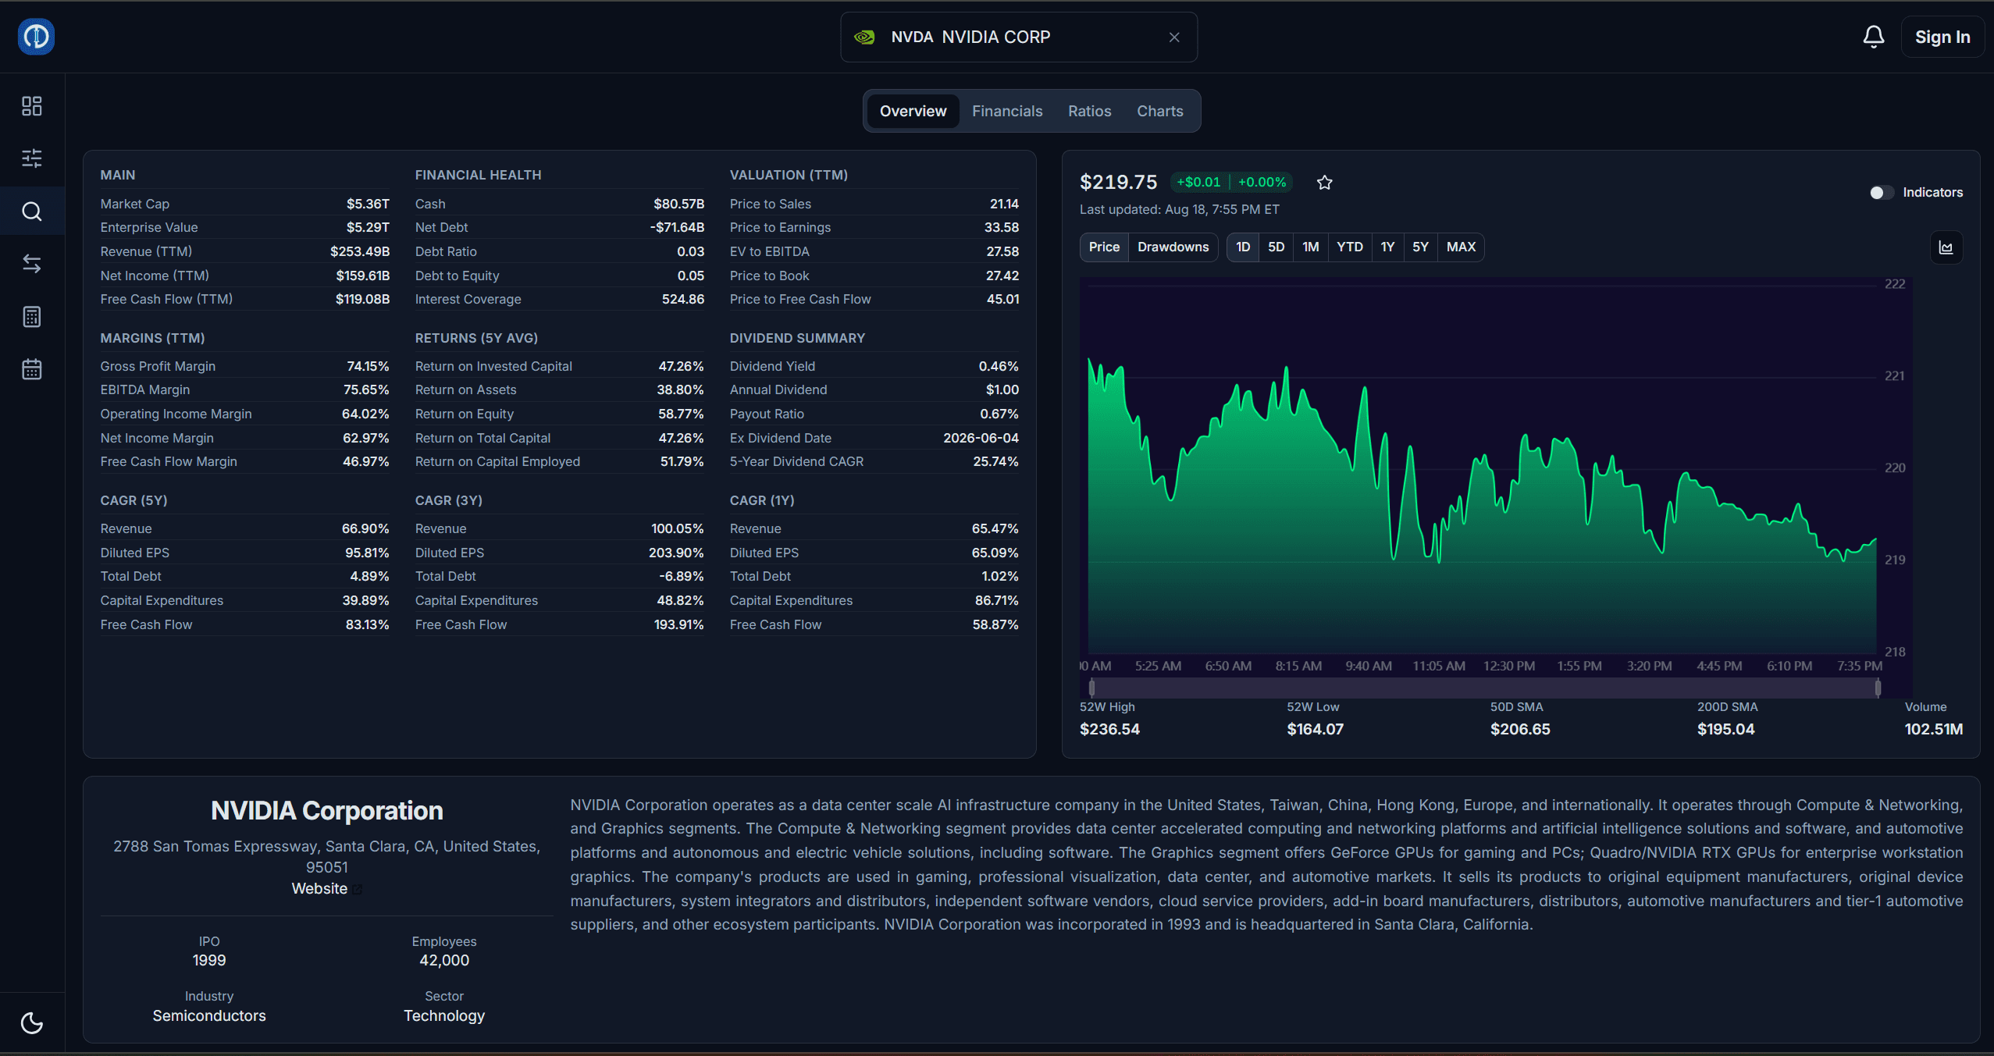Screen dimensions: 1994x1056
Task: Open the calculator icon in sidebar
Action: pyautogui.click(x=32, y=317)
